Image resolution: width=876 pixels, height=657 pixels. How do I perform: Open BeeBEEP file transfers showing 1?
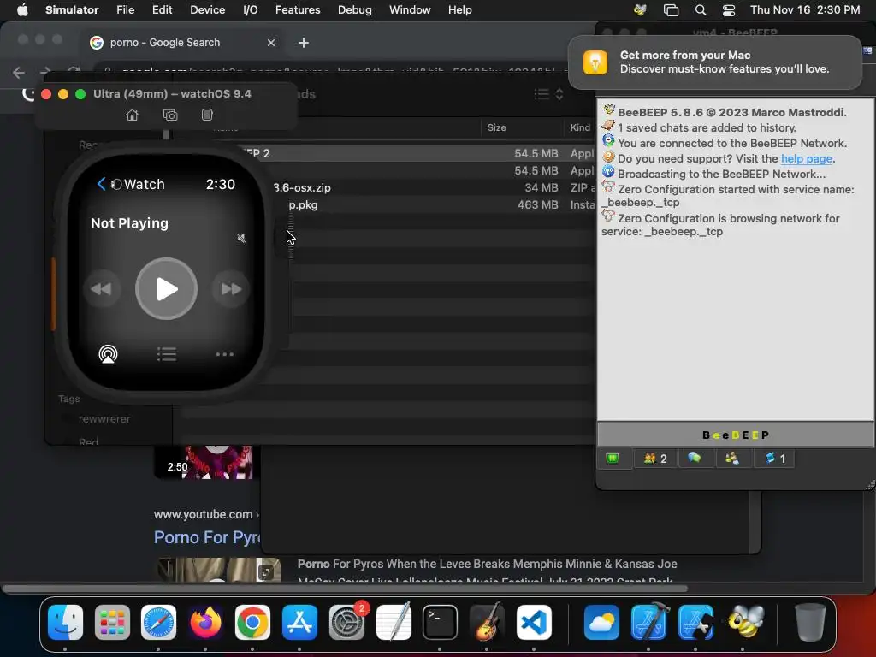coord(774,459)
